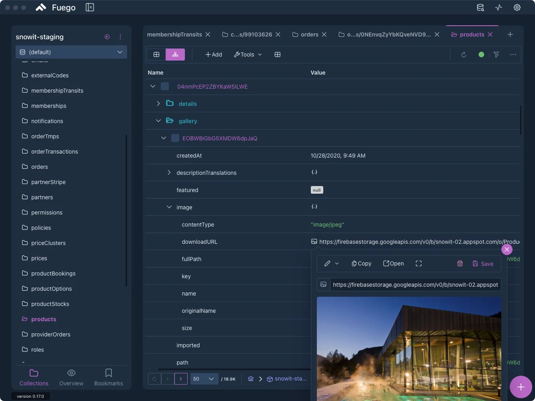Viewport: 535px width, 401px height.
Task: Collapse document EOBWBiGbG5XMDW6dpJaQ
Action: pos(164,138)
